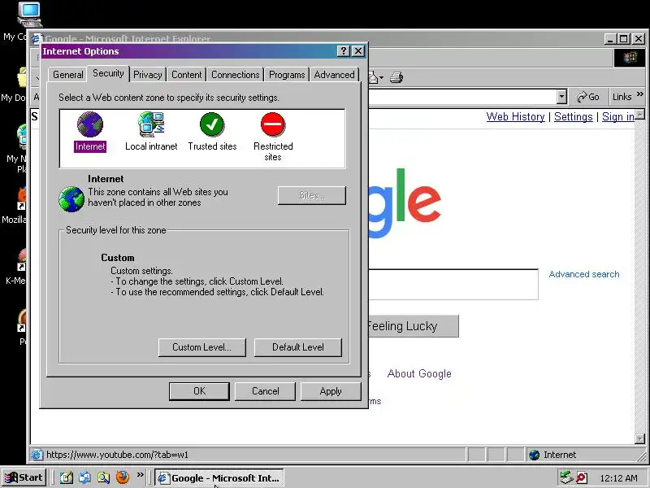This screenshot has height=488, width=650.
Task: Open the Advanced search link
Action: click(x=584, y=274)
